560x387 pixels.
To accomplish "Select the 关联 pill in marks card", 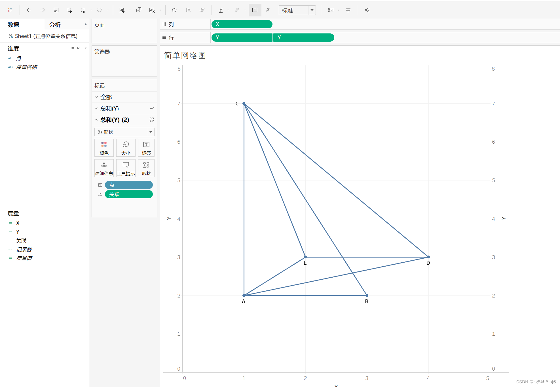I will tap(129, 194).
